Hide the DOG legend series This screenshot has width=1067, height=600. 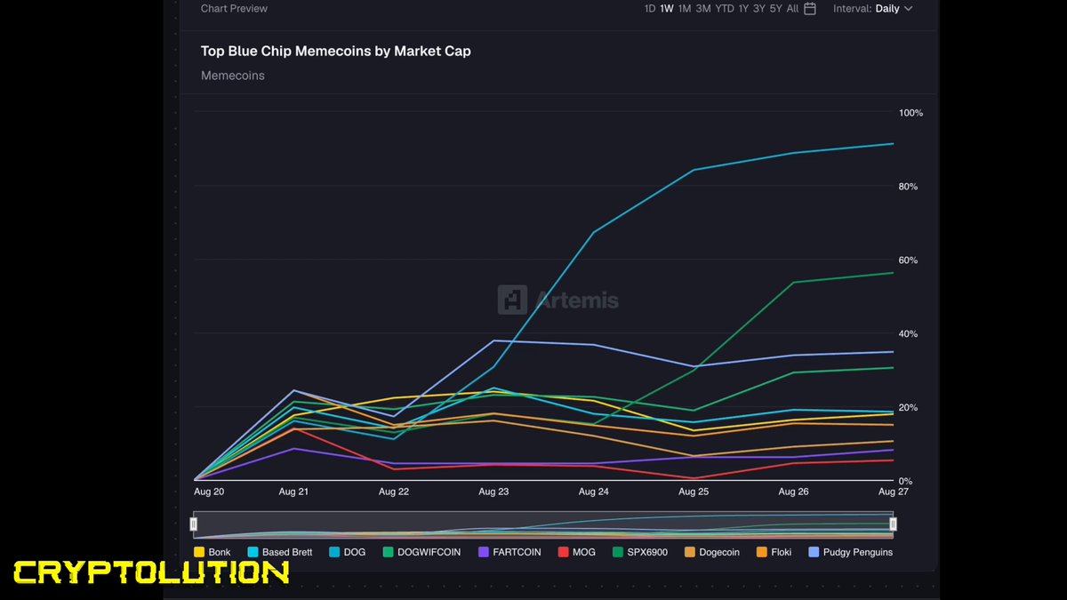click(348, 552)
